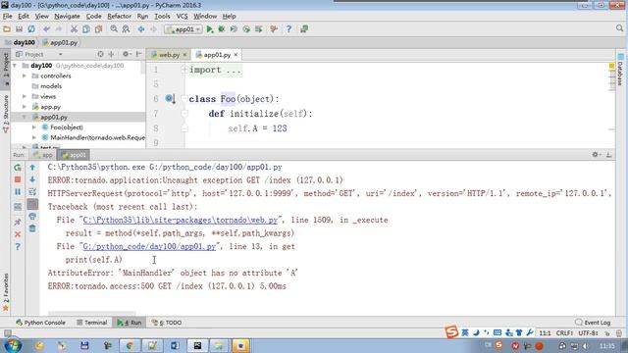Collapse the day100 project root
Screen dimensions: 628x353
[15, 66]
